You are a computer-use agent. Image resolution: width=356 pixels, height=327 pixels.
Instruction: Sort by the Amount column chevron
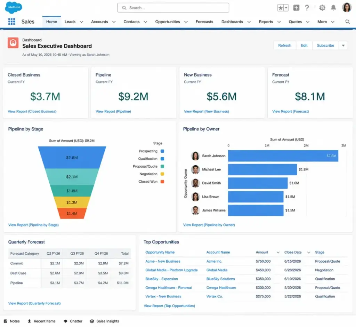pyautogui.click(x=278, y=253)
